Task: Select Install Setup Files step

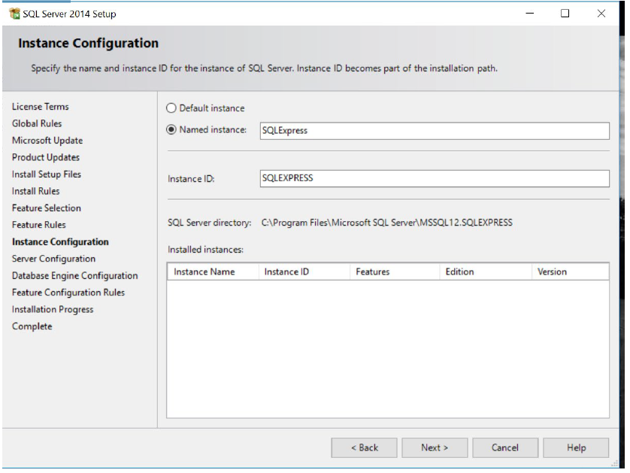Action: pyautogui.click(x=46, y=174)
